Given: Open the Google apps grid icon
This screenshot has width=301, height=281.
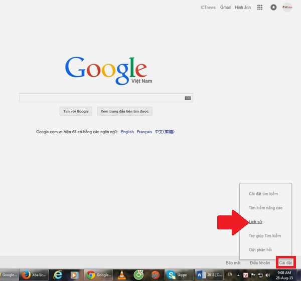Looking at the screenshot, I should tap(260, 8).
